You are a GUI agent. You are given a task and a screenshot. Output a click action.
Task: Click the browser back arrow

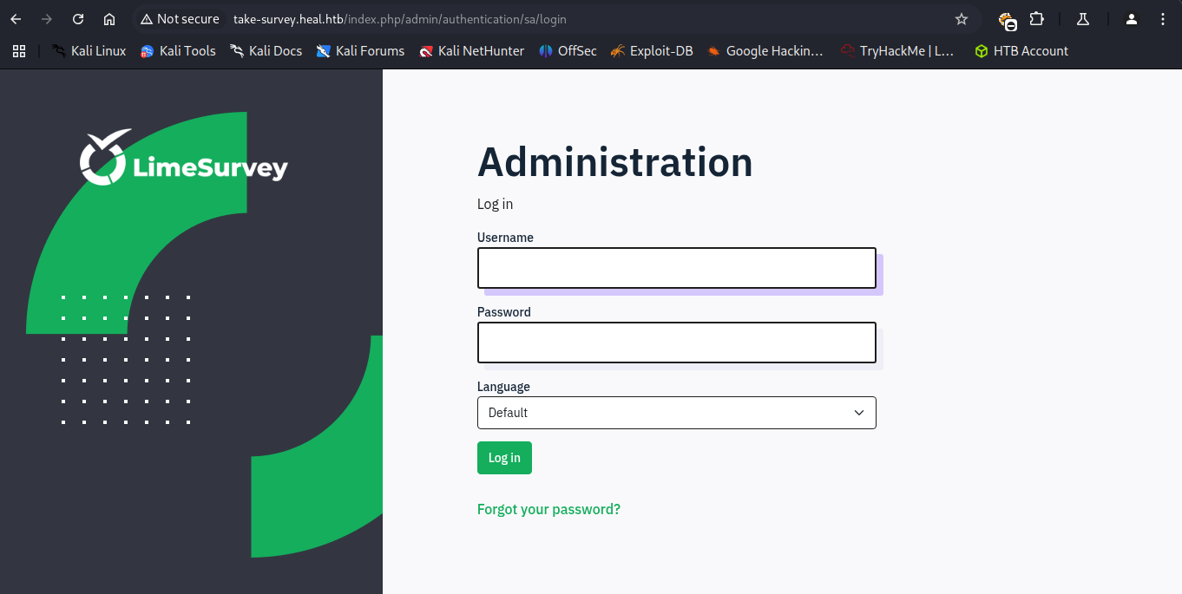[16, 19]
